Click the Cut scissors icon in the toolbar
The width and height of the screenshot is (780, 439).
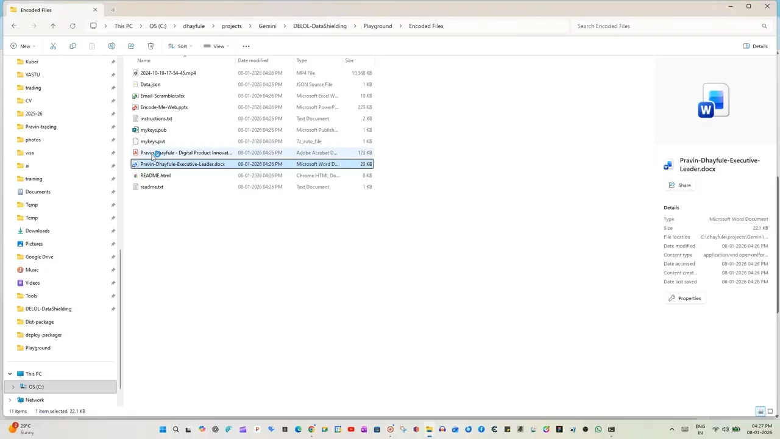coord(53,46)
